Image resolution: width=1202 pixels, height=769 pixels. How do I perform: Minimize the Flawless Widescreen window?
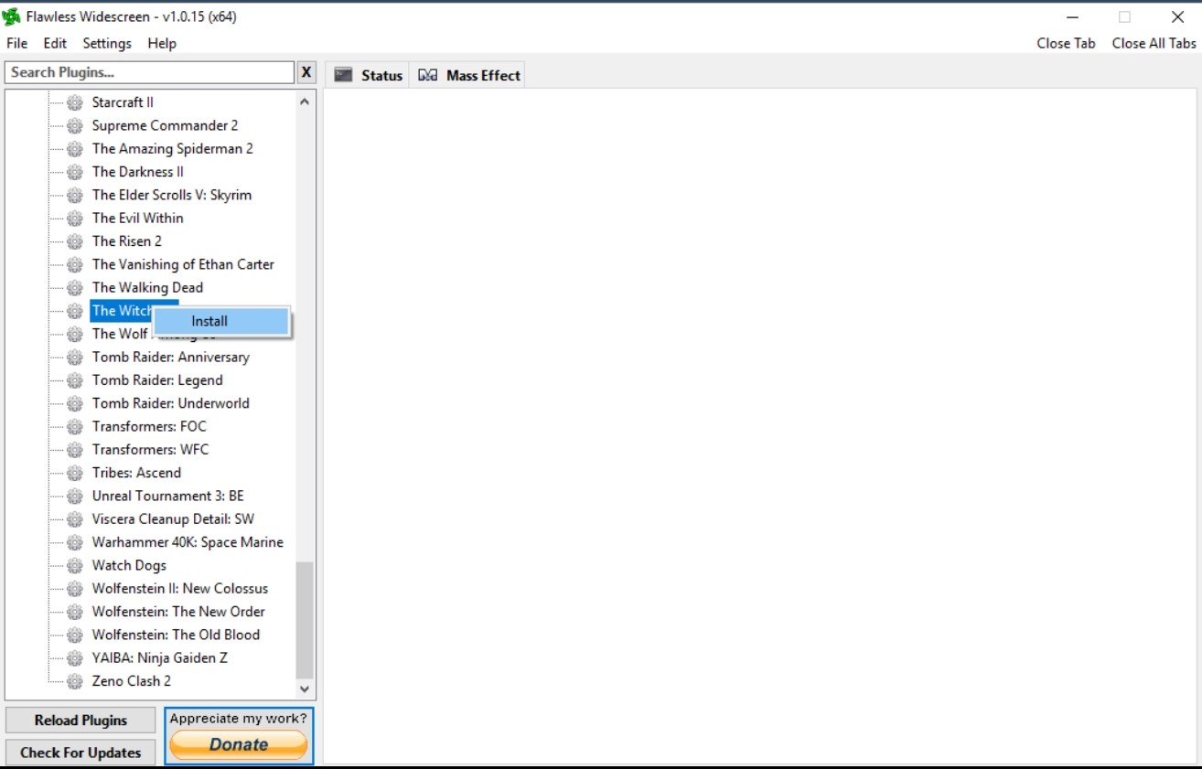coord(1072,17)
